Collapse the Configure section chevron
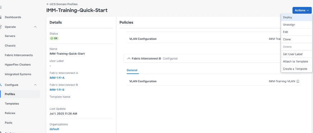Viewport: 313px width, 133px height. tap(35, 85)
